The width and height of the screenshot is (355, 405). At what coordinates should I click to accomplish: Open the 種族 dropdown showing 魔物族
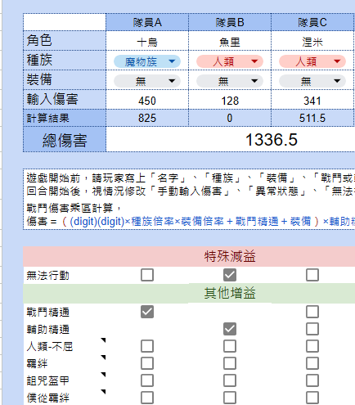[147, 61]
